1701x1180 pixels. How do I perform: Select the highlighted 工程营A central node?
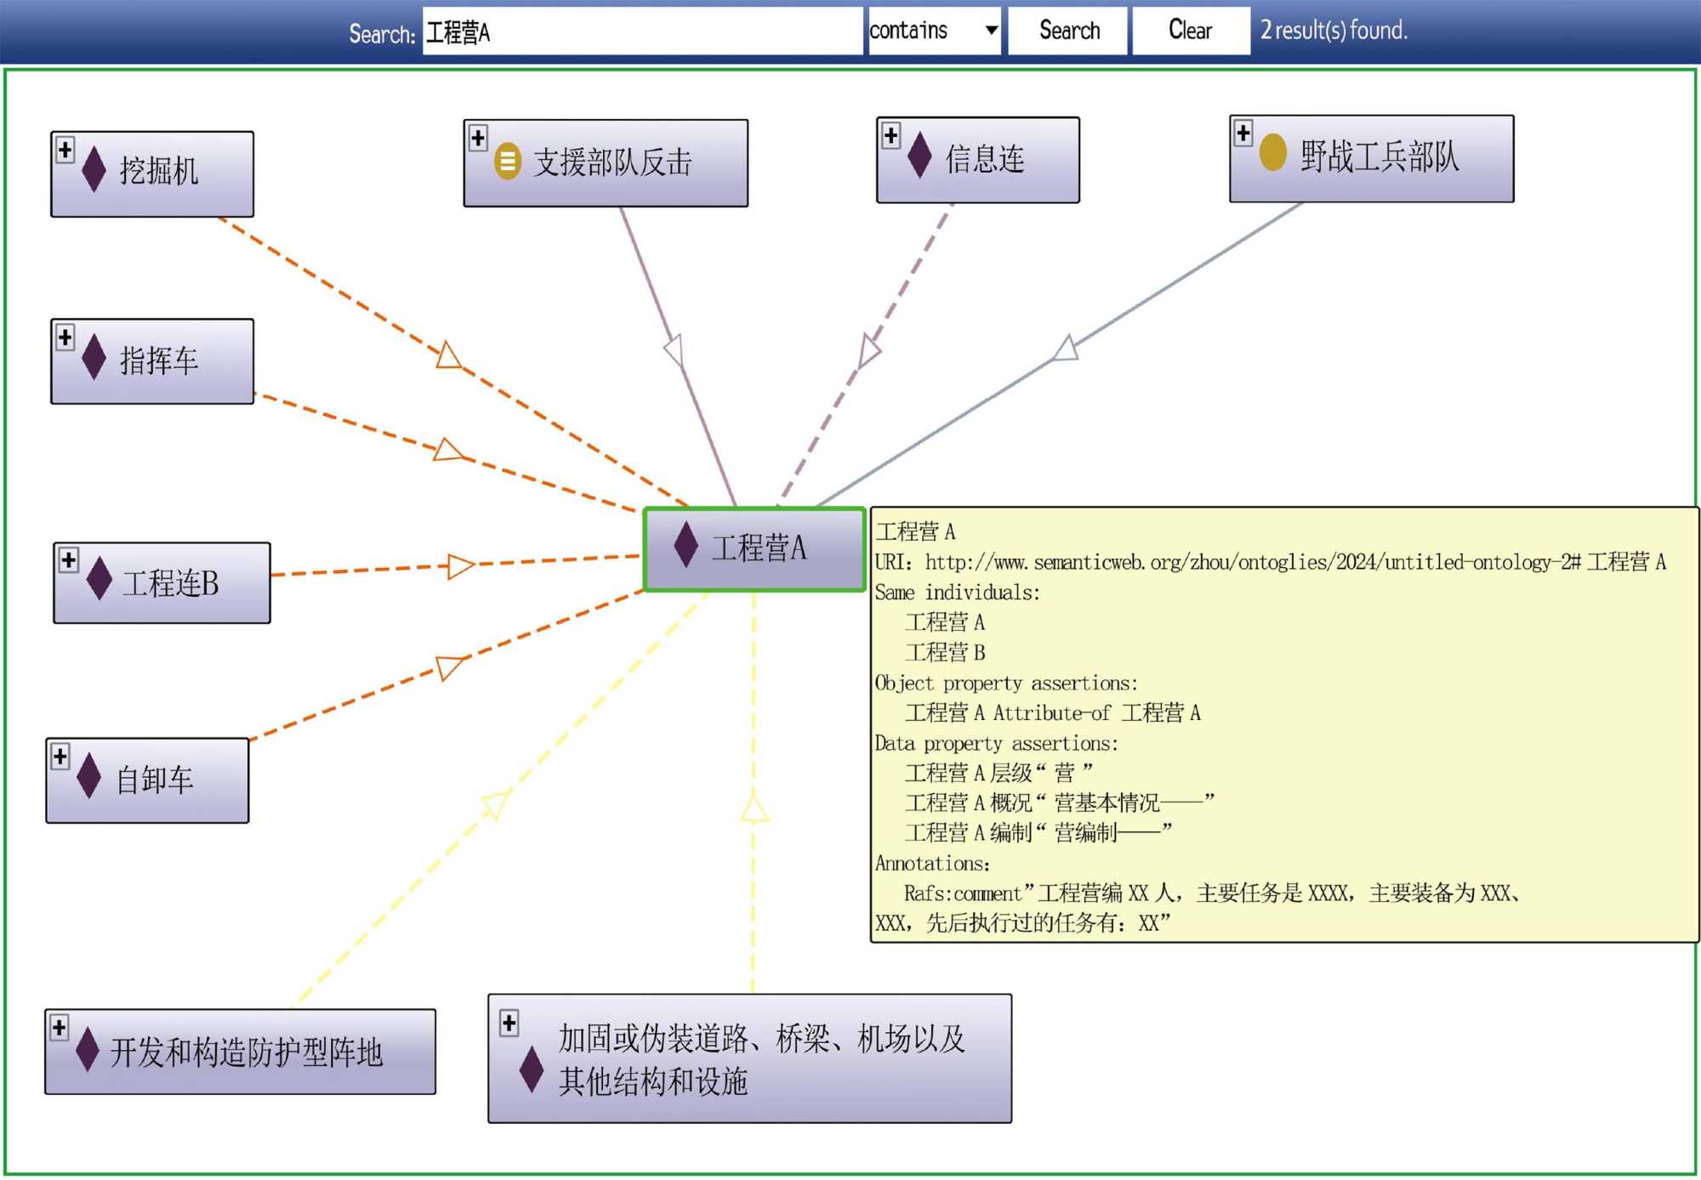coord(755,548)
